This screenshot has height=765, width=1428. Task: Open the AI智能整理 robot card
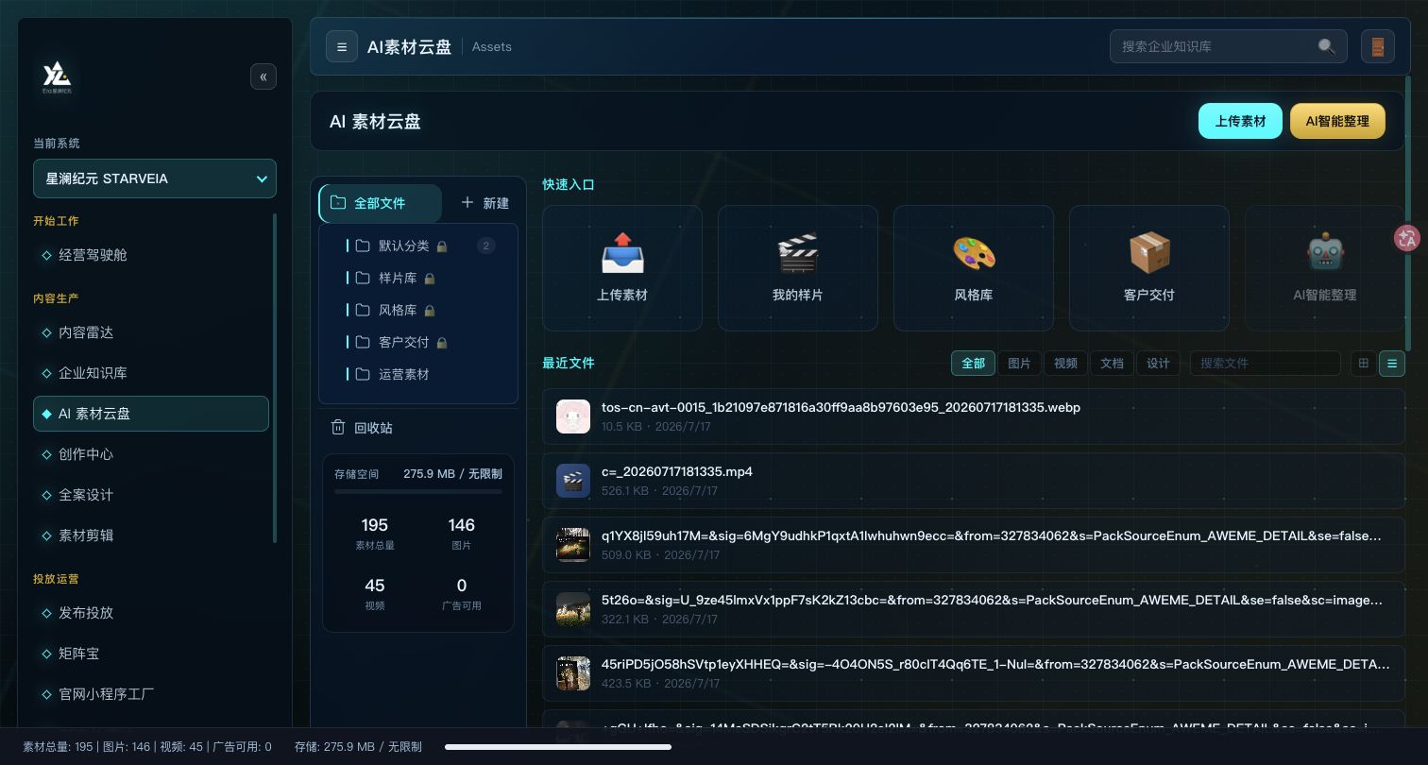point(1324,268)
